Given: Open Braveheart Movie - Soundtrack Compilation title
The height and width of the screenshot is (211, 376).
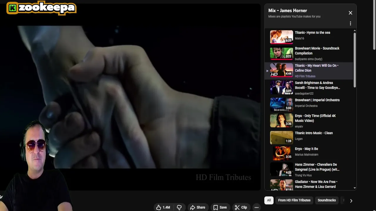Looking at the screenshot, I should [x=317, y=51].
